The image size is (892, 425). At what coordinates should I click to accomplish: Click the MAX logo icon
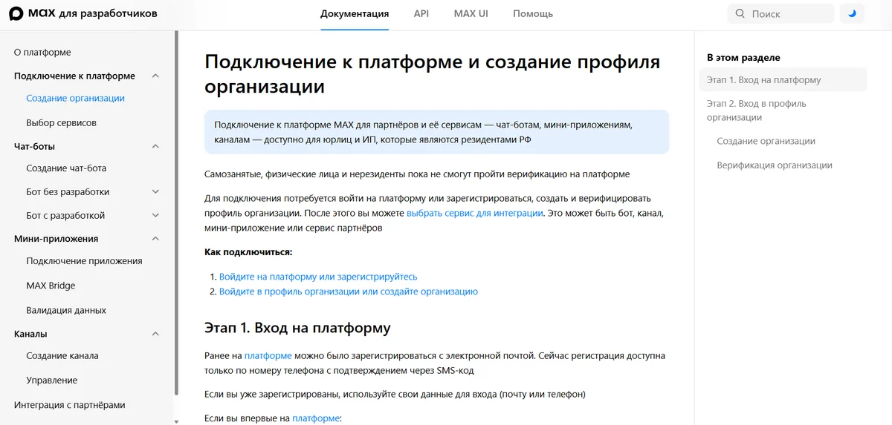point(16,13)
